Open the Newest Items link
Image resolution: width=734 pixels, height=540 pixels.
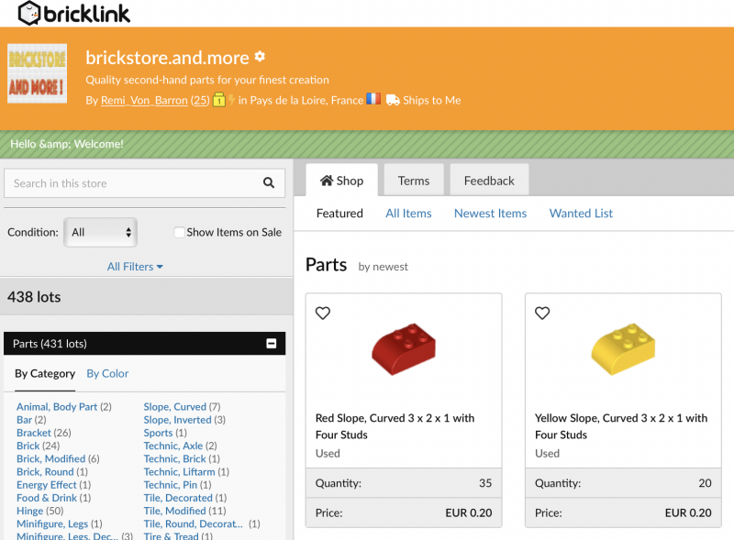490,214
